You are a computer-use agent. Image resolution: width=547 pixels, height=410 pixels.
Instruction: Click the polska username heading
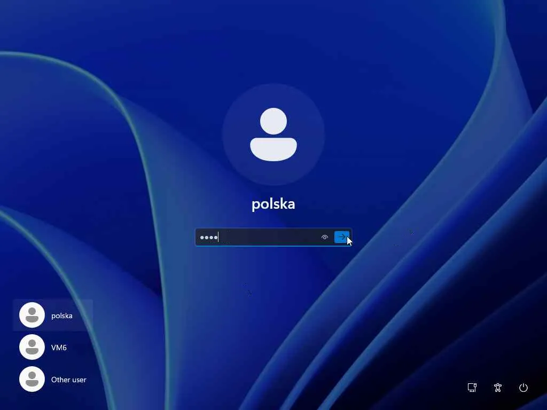tap(273, 204)
